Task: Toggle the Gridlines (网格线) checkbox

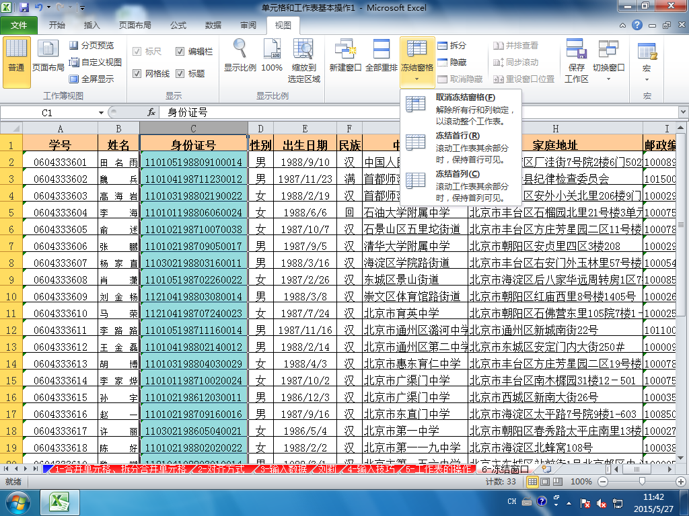Action: tap(137, 74)
